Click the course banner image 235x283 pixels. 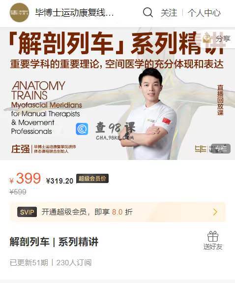[117, 94]
